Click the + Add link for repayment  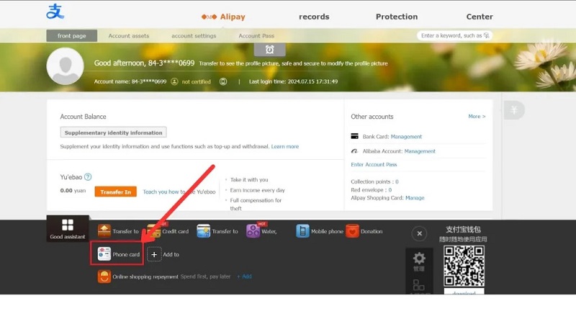coord(244,276)
